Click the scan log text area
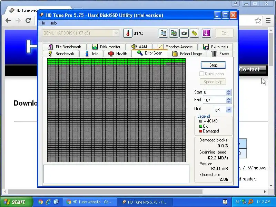The image size is (276, 207). pyautogui.click(x=116, y=174)
